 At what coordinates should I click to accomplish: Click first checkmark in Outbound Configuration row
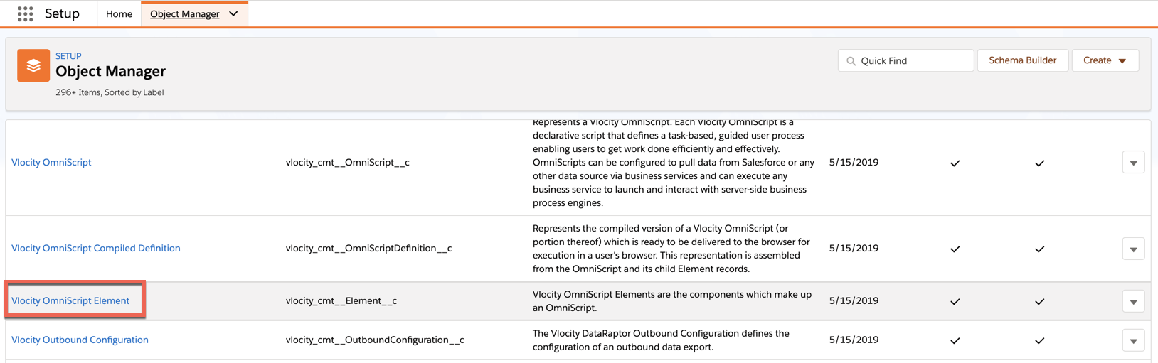955,341
